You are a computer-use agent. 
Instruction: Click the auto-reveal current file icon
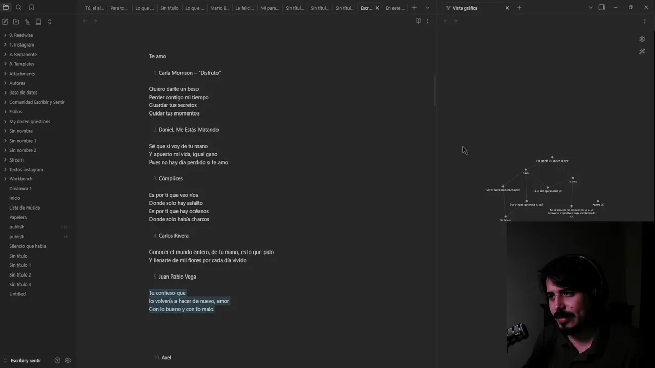(x=38, y=21)
